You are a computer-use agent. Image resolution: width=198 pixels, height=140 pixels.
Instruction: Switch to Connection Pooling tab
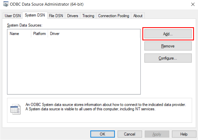[x=114, y=16]
